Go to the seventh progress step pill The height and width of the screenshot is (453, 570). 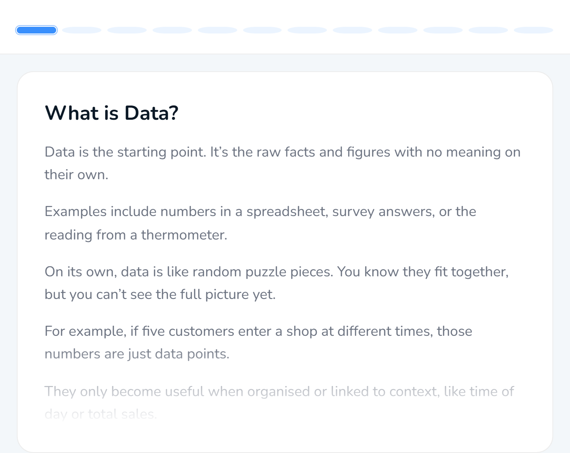(x=307, y=30)
